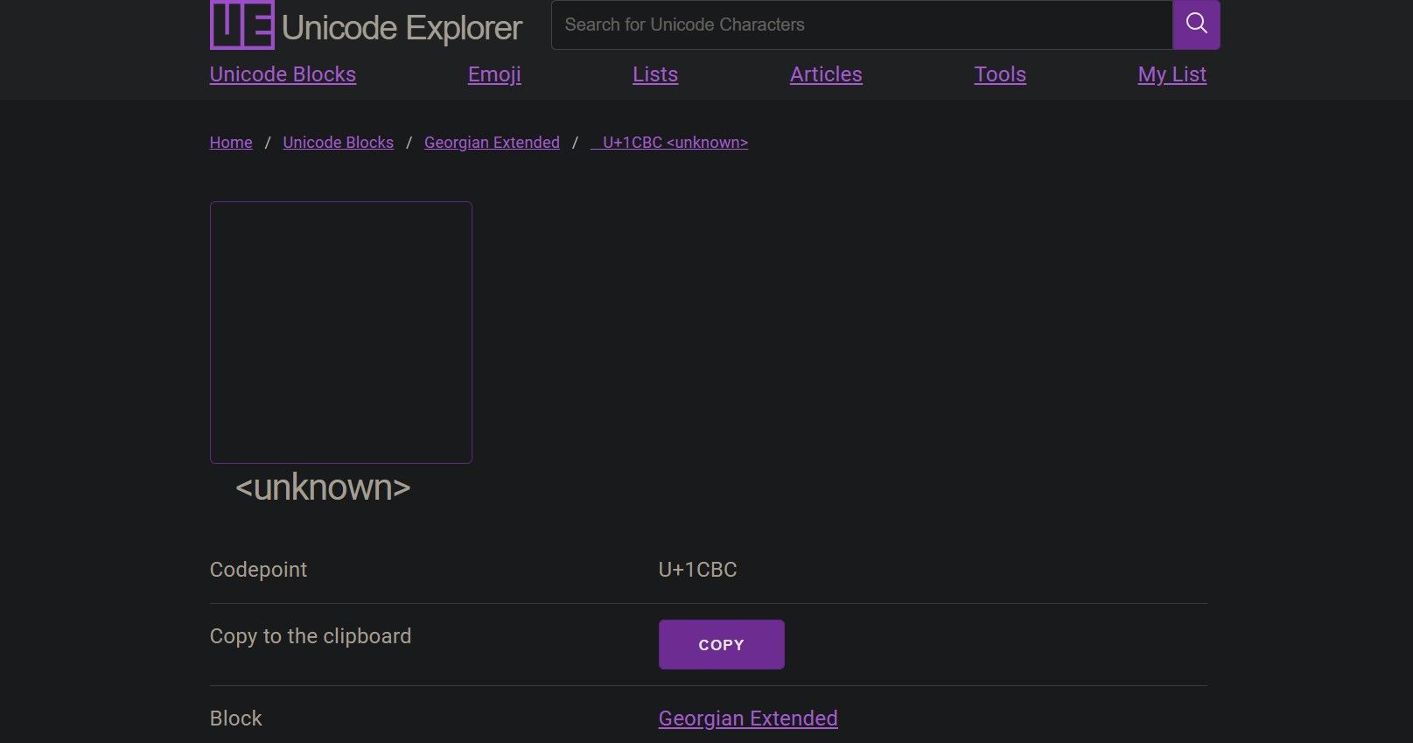This screenshot has height=743, width=1413.
Task: Focus the Search for Unicode Characters field
Action: point(862,25)
